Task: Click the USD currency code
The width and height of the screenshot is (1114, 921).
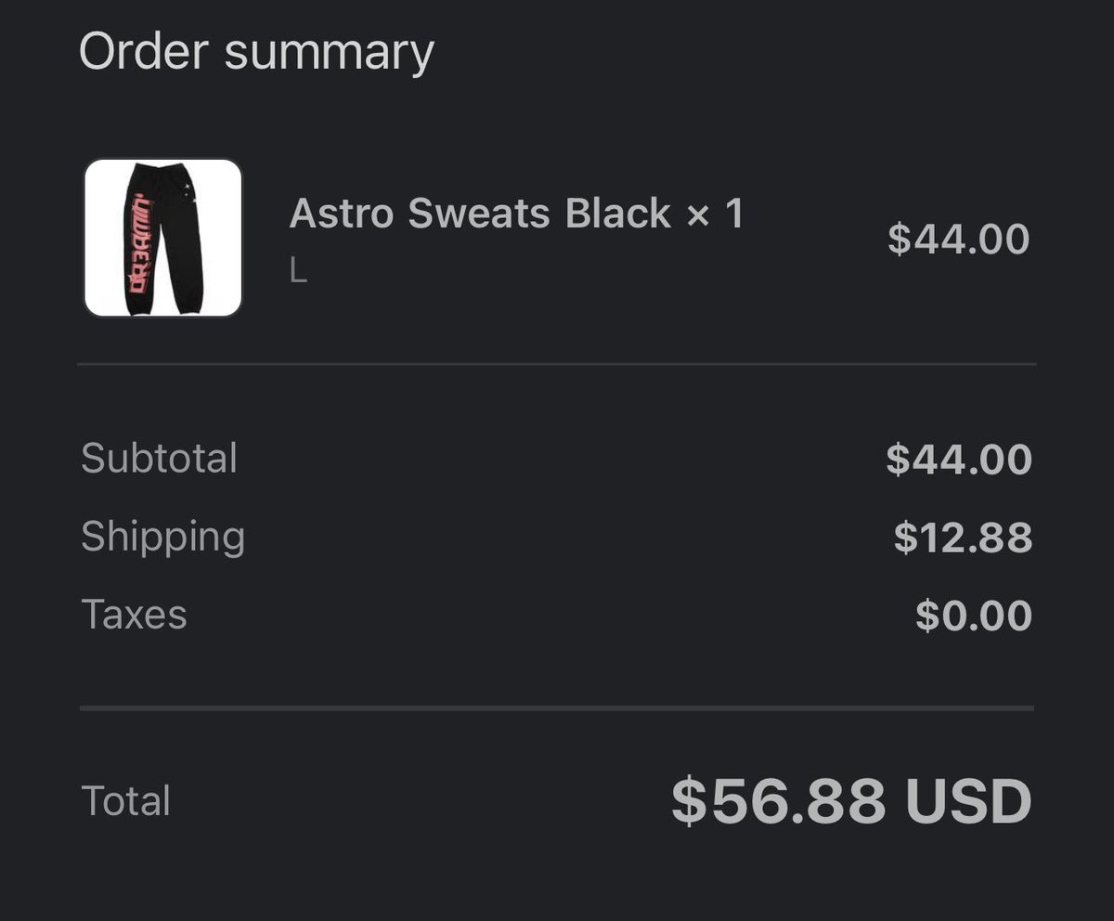Action: [968, 801]
